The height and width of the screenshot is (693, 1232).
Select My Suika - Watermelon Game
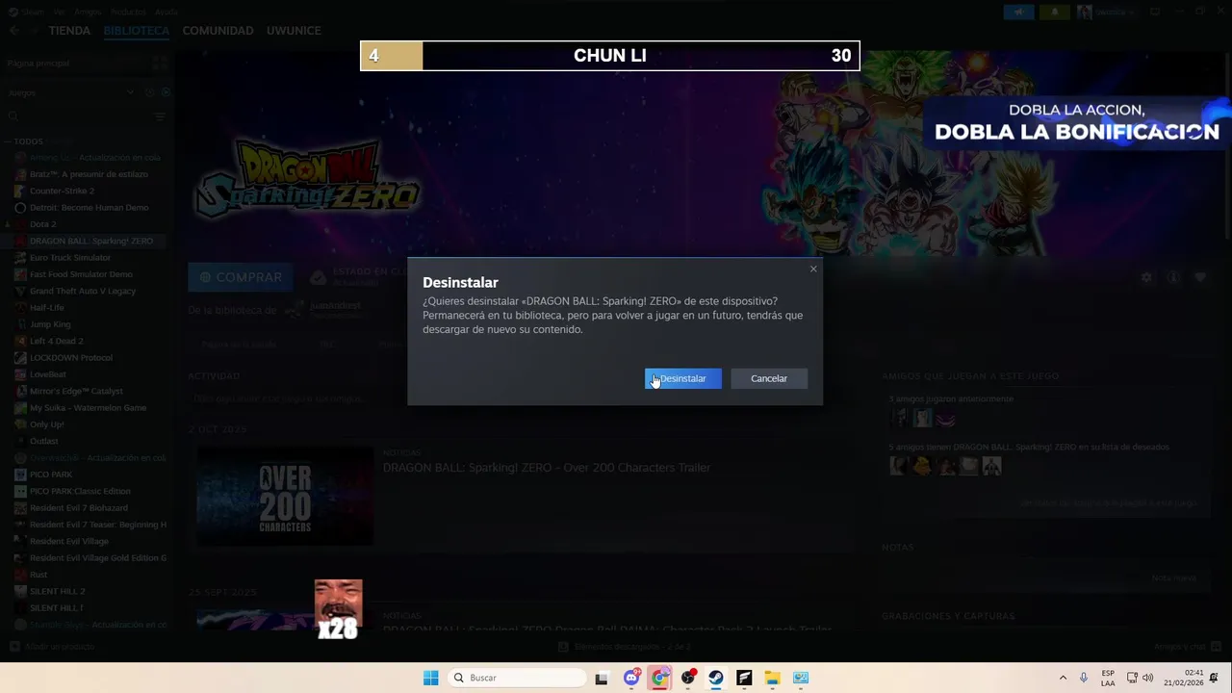coord(88,407)
